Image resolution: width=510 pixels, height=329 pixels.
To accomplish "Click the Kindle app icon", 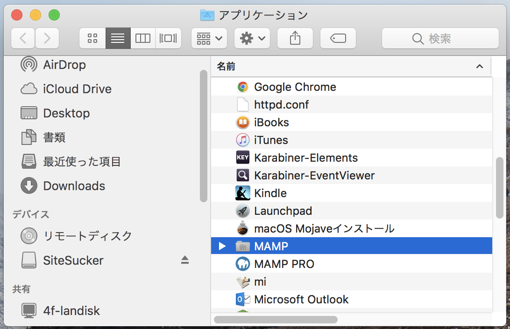I will click(x=242, y=193).
